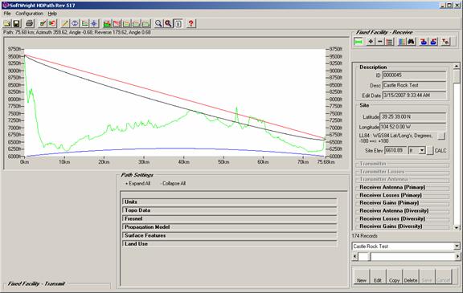Click the printer icon in toolbar
The image size is (463, 293).
coord(30,23)
